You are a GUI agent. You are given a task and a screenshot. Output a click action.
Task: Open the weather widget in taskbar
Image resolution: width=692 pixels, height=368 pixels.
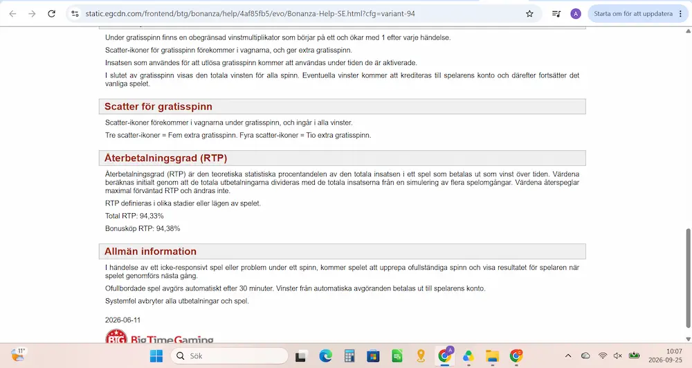[x=18, y=356]
